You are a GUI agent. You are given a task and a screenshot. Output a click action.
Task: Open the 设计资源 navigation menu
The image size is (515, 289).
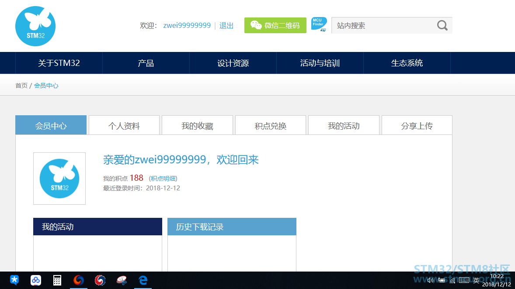233,63
